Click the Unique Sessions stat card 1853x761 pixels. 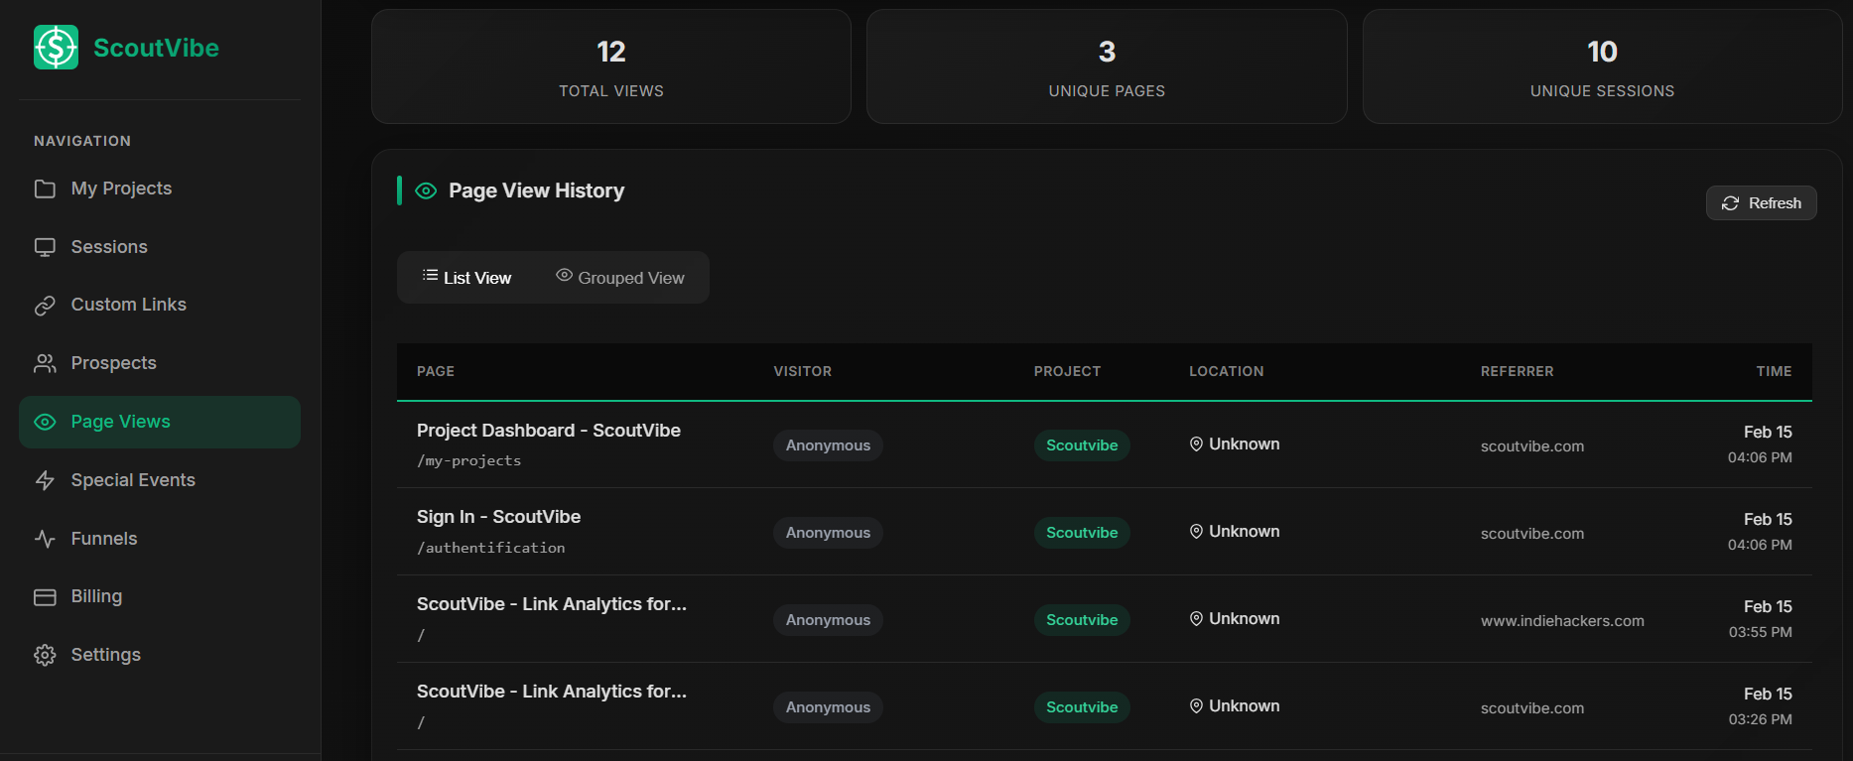point(1602,66)
